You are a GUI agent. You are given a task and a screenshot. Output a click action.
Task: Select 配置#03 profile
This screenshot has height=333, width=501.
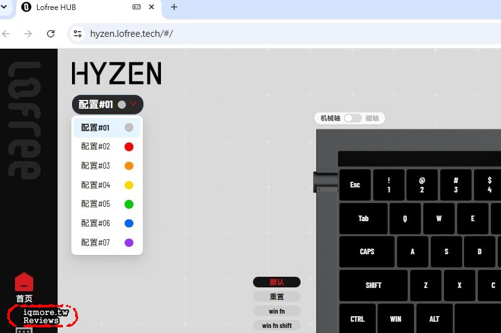pos(107,166)
